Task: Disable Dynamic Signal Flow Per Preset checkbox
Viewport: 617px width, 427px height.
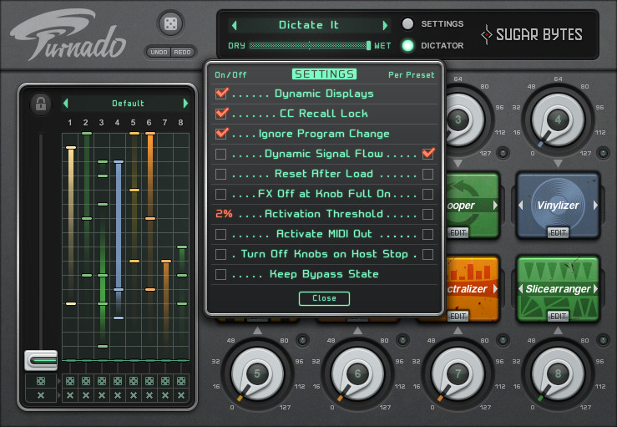Action: pyautogui.click(x=428, y=153)
